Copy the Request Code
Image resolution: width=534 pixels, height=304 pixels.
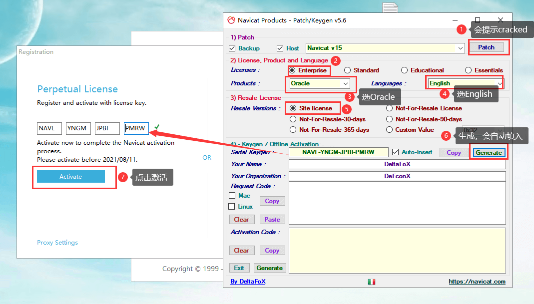point(272,201)
